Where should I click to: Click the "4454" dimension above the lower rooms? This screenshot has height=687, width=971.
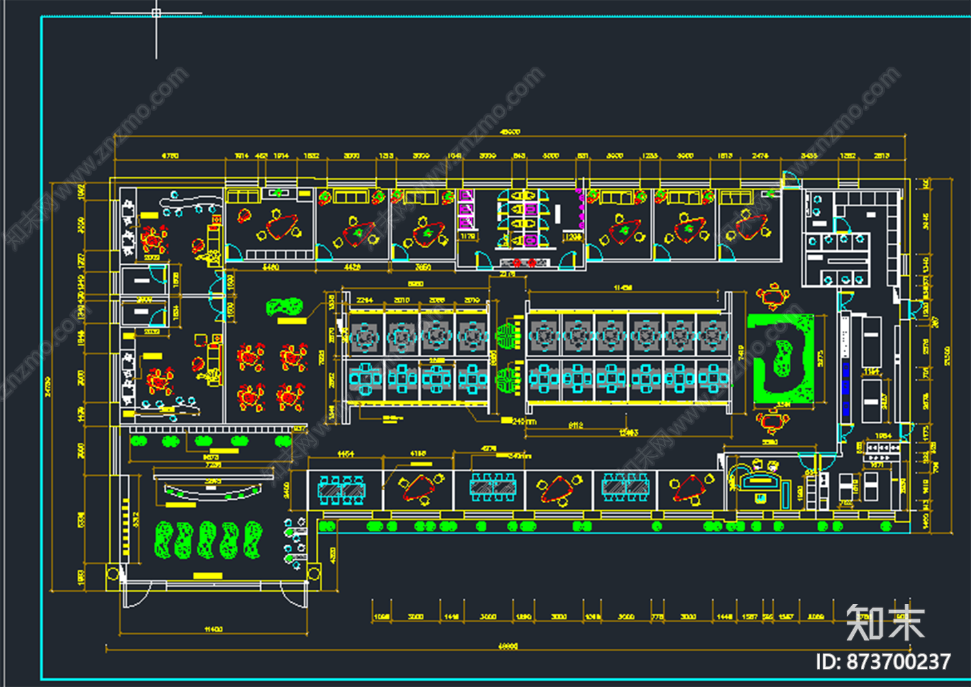click(345, 455)
